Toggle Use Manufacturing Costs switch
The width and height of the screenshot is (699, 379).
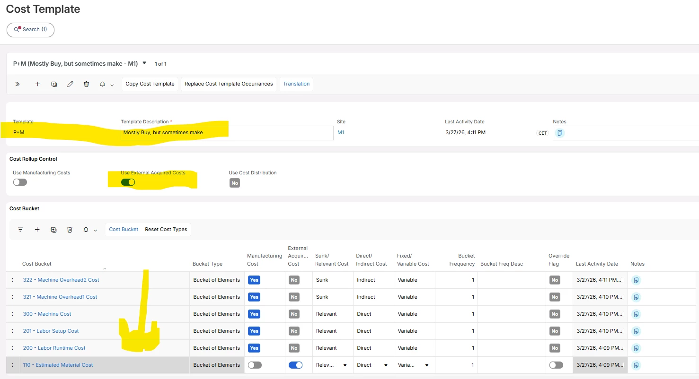(20, 182)
